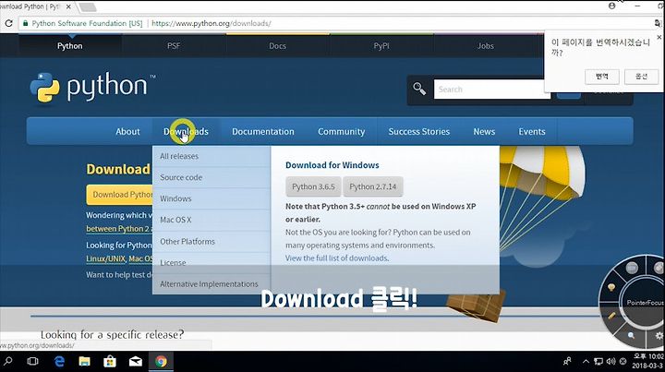
Task: Open Microsoft Store from the taskbar
Action: (110, 361)
